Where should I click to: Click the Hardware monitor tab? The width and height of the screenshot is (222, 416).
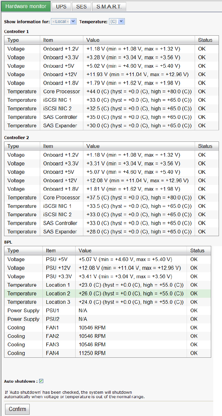tap(26, 6)
